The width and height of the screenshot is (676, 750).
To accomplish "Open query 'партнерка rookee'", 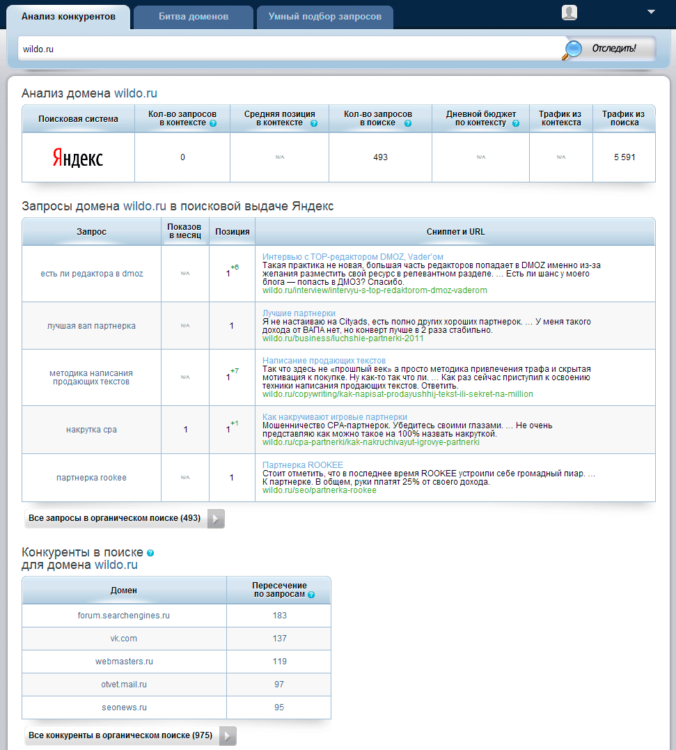I will coord(91,477).
